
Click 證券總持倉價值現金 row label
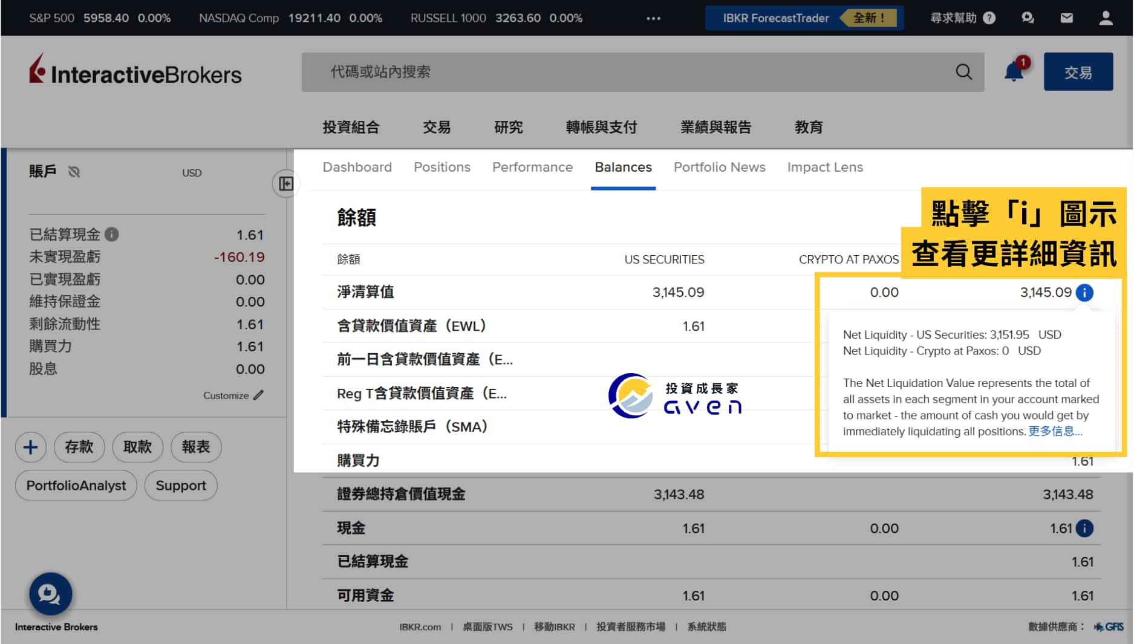click(401, 494)
